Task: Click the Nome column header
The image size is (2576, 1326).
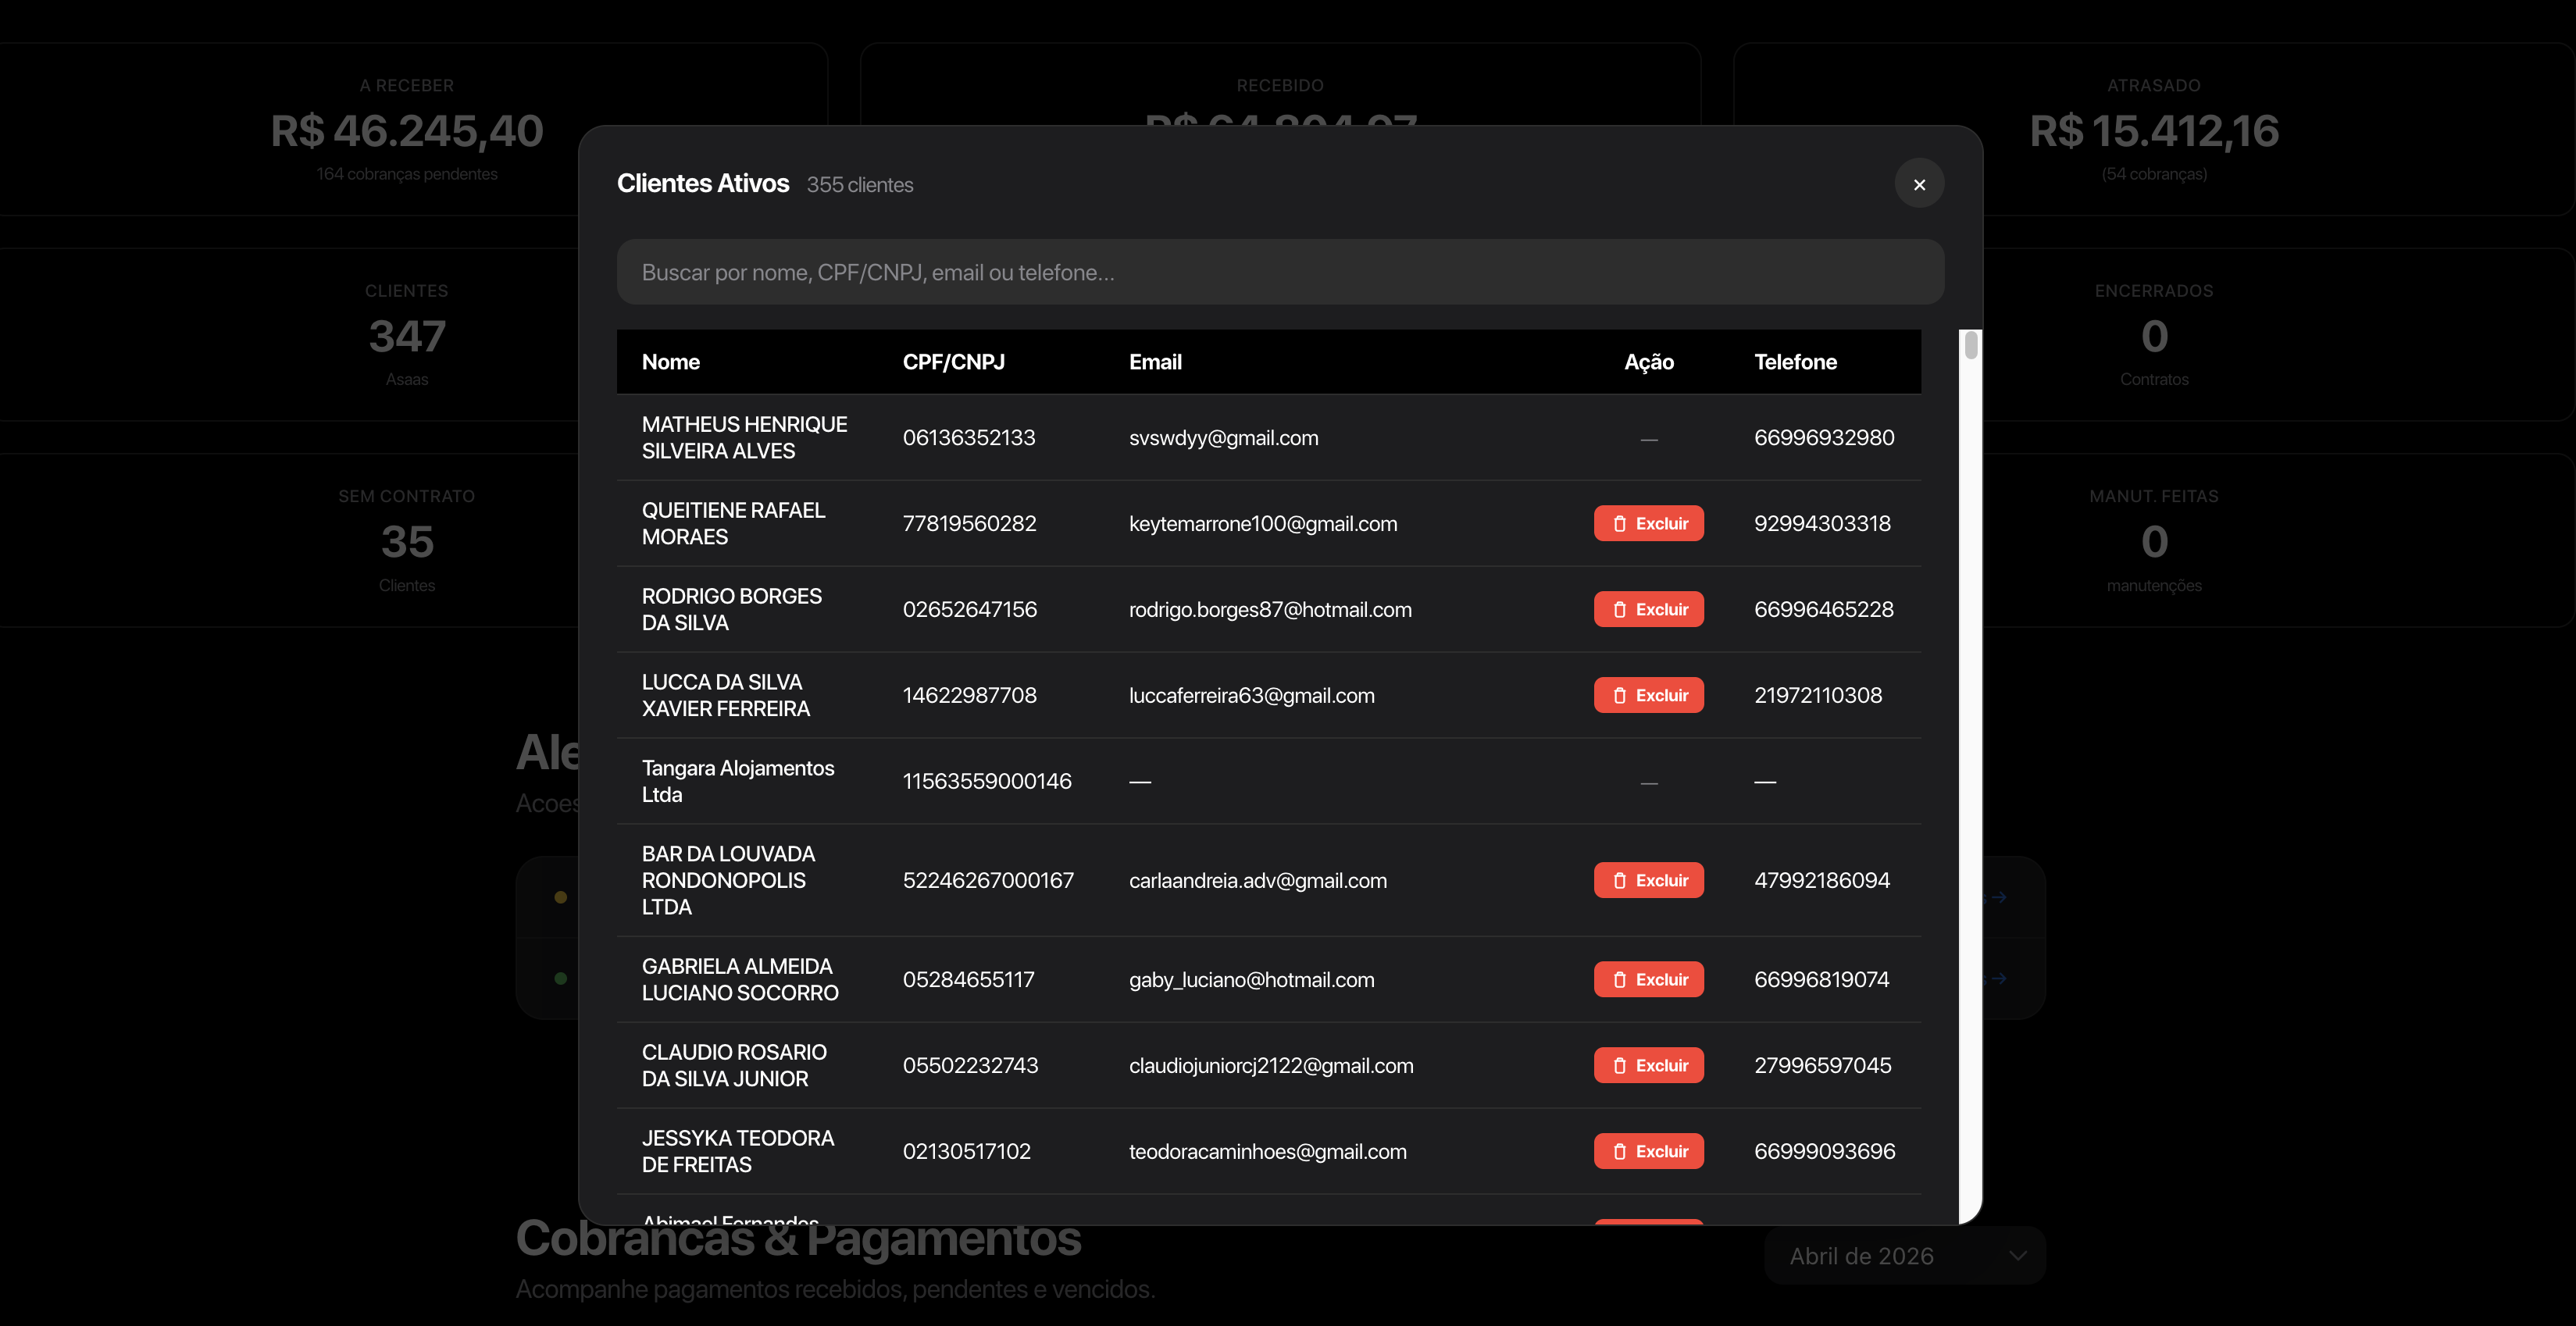Action: pyautogui.click(x=670, y=362)
